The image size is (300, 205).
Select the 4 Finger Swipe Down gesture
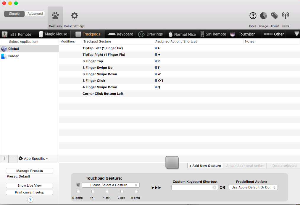[179, 87]
